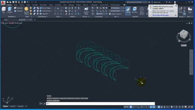Click the Save icon in quick access toolbar
195x110 pixels.
[x=13, y=2]
